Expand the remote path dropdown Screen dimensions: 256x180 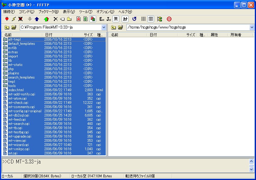(x=252, y=27)
